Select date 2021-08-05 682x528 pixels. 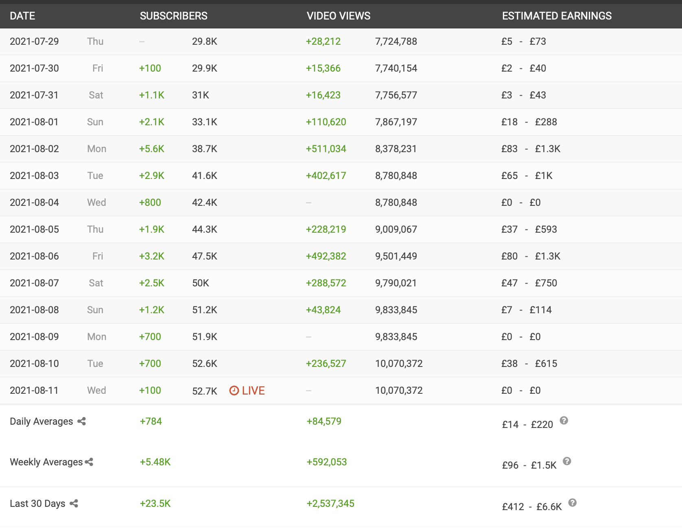click(34, 229)
